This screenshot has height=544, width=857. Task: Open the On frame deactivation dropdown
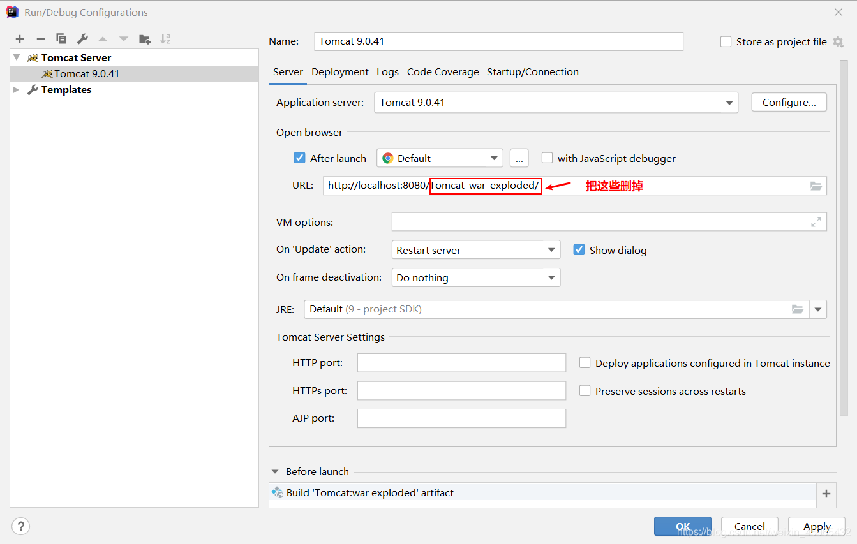[476, 277]
